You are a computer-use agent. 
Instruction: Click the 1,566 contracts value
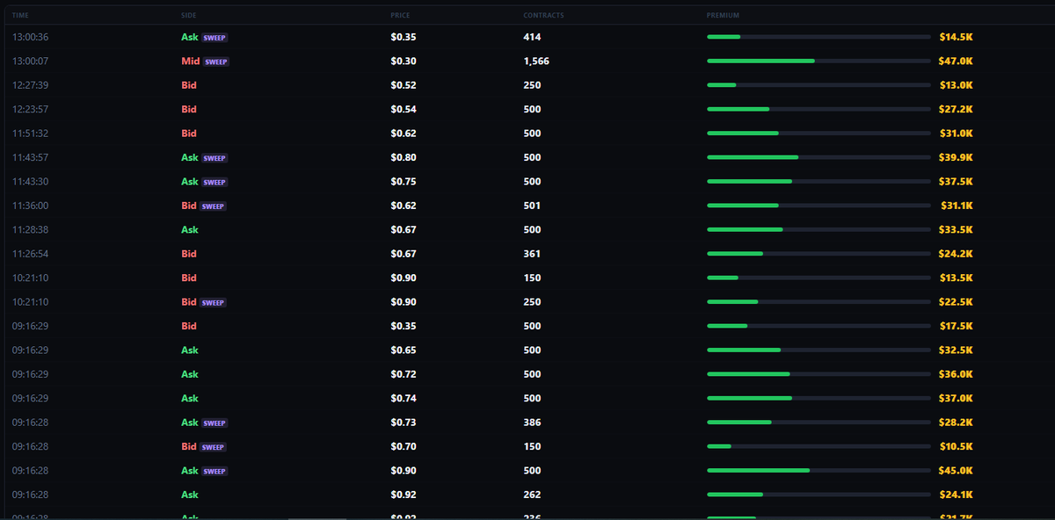pos(536,61)
